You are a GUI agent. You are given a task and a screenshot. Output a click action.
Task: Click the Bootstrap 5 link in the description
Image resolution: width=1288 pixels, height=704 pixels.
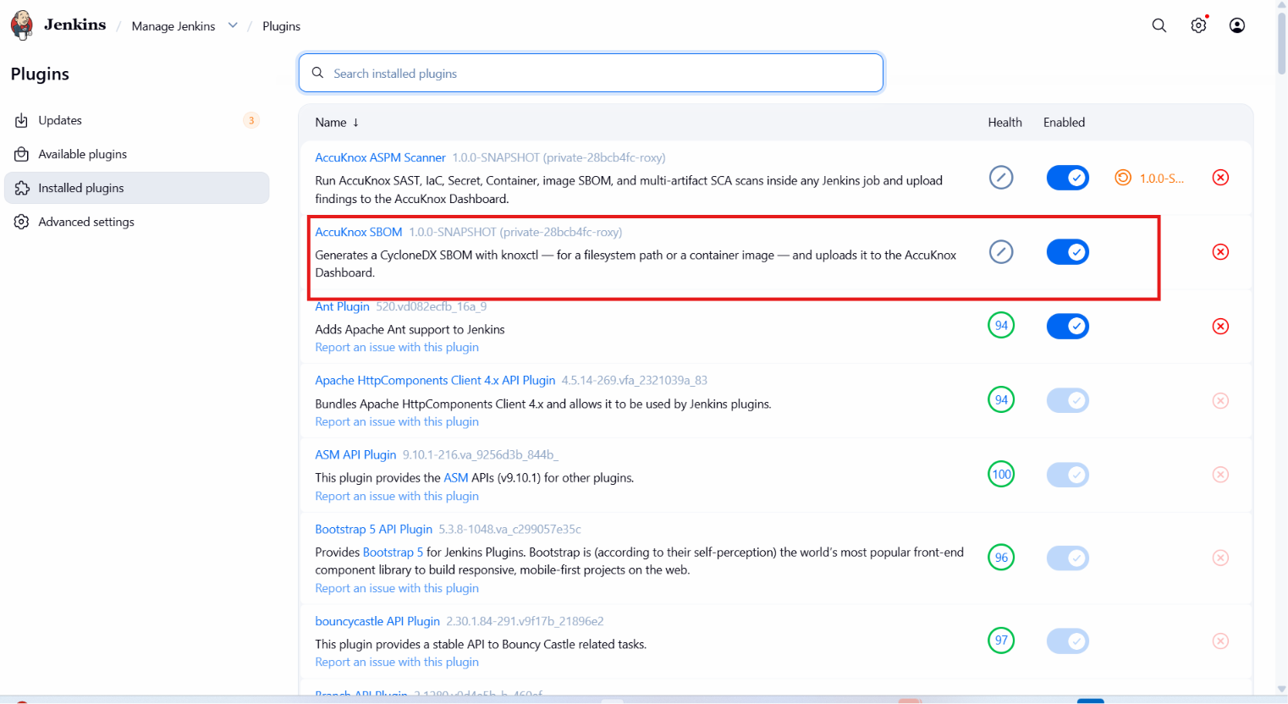pyautogui.click(x=393, y=553)
